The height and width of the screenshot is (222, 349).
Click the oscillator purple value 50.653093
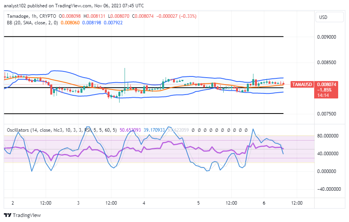coord(130,130)
